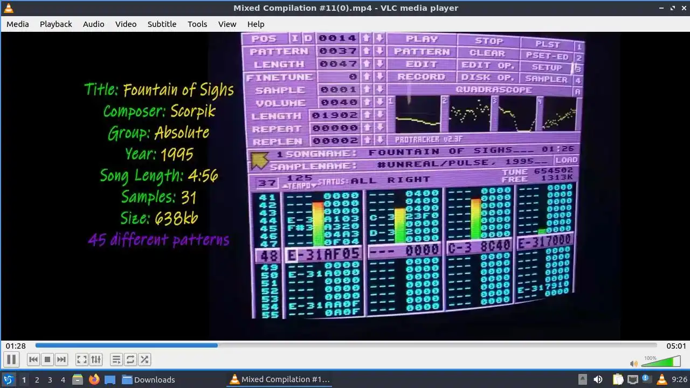Switch to workspace 1
This screenshot has width=690, height=388.
[24, 379]
